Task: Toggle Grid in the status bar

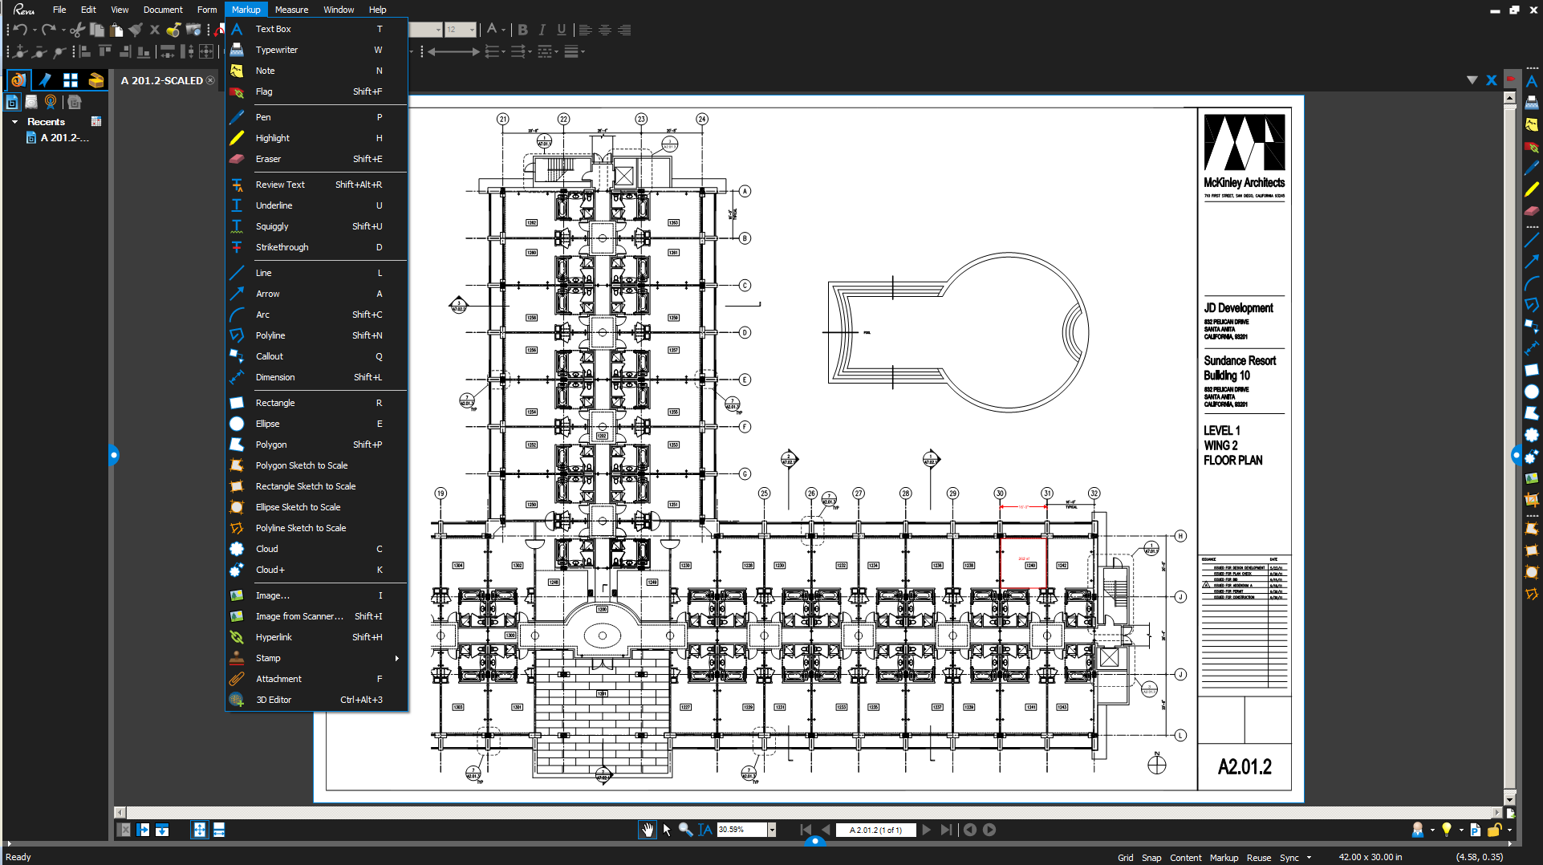Action: (1125, 858)
